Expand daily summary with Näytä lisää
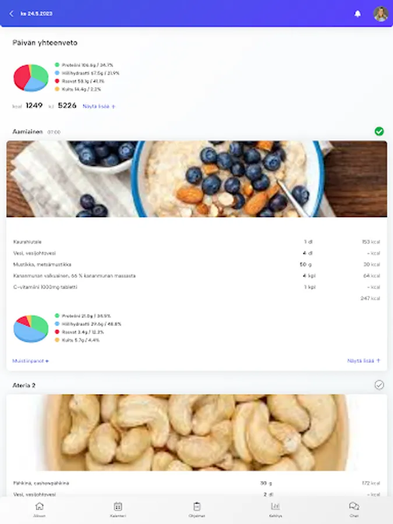Image resolution: width=393 pixels, height=524 pixels. point(99,107)
